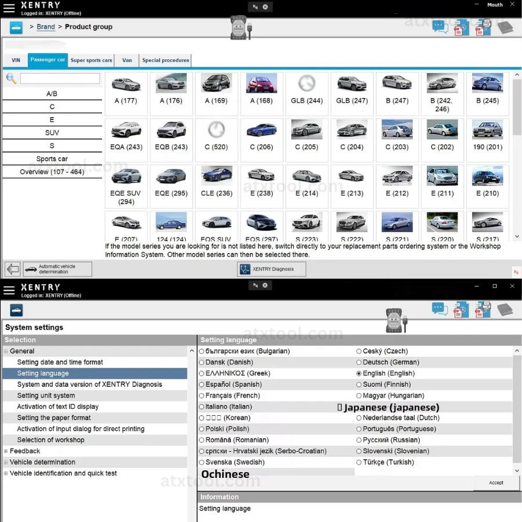Open Selection of workshop item
The image size is (522, 522).
point(95,440)
